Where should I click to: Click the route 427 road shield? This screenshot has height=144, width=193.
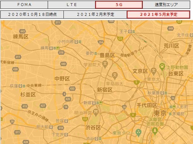click(43, 106)
